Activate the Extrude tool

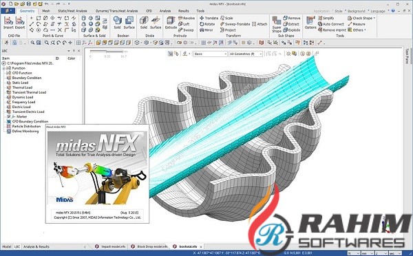pyautogui.click(x=171, y=23)
